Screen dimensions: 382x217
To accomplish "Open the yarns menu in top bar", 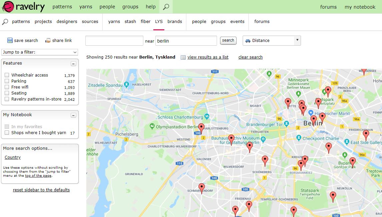I will coord(86,7).
